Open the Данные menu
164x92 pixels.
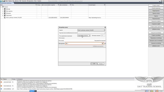coord(17,1)
